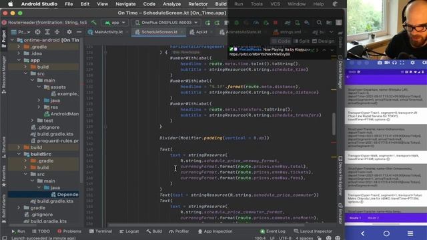
Task: Open the Analyze menu
Action: (x=171, y=4)
